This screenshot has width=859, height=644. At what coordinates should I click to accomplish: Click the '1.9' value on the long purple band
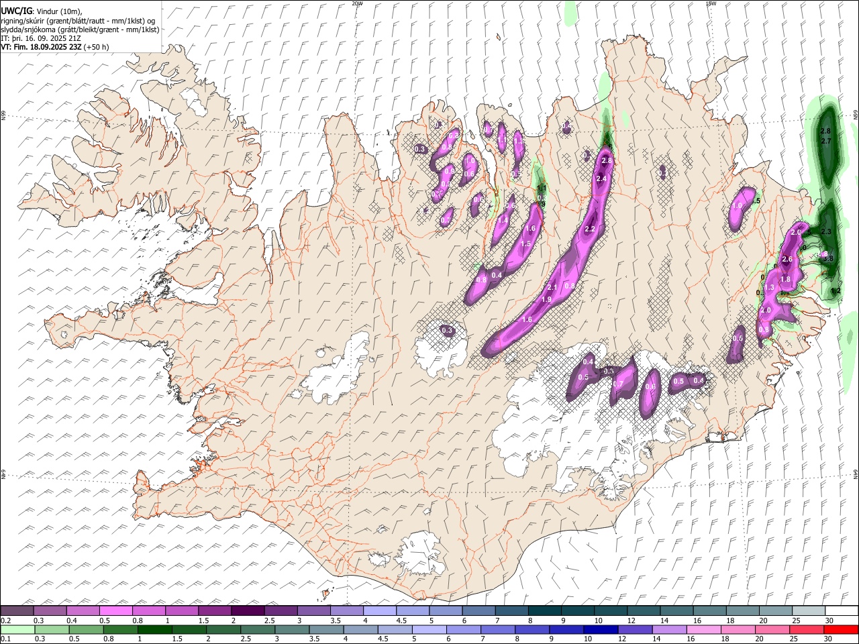coord(546,299)
